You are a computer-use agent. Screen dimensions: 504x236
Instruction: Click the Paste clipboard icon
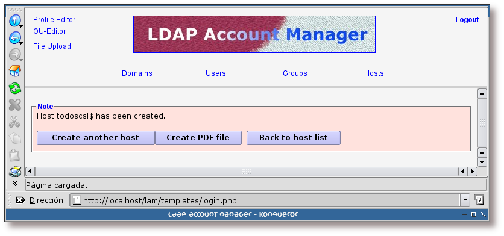[14, 155]
